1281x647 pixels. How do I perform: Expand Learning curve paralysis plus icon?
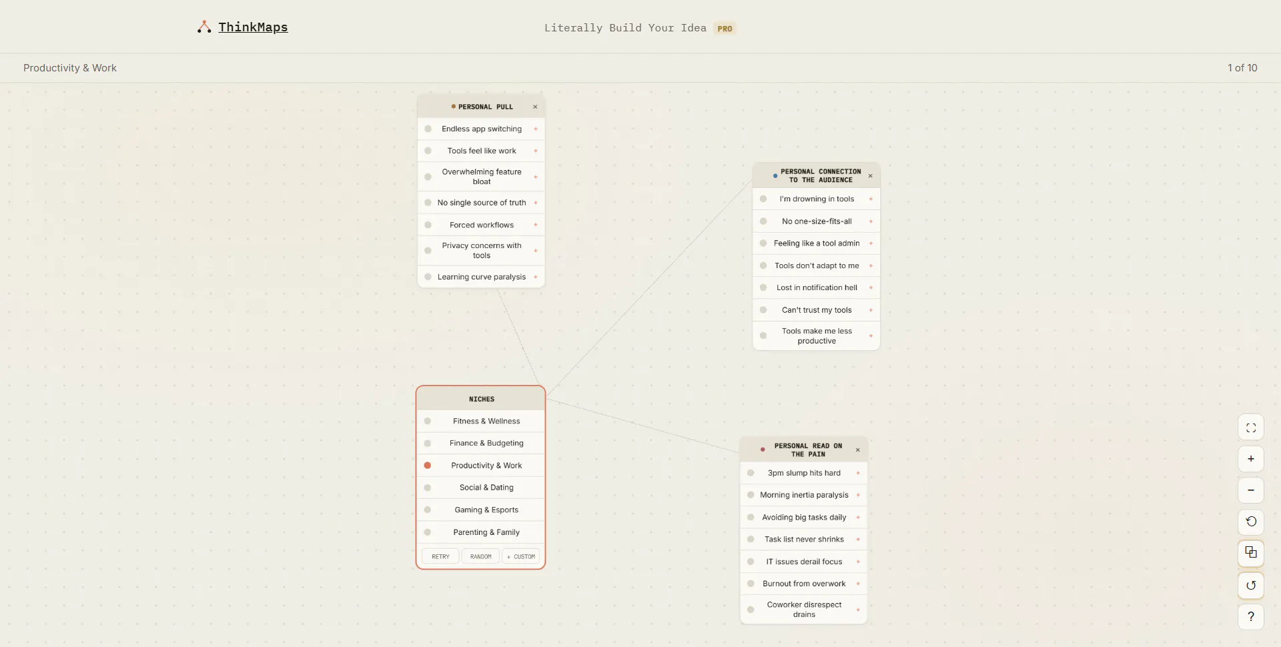click(x=536, y=277)
